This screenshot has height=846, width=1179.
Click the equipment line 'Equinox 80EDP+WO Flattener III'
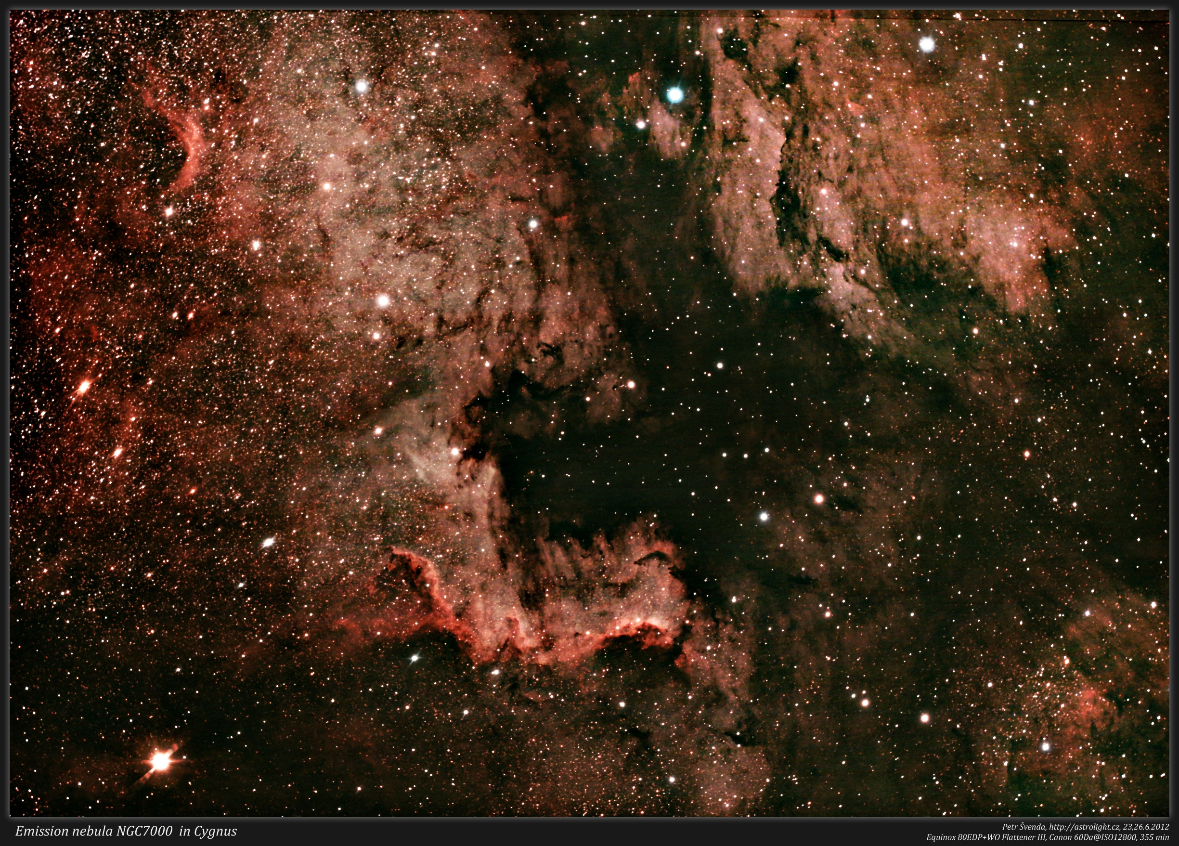pos(985,837)
